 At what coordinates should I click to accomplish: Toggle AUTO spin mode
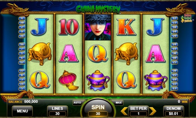(77, 103)
